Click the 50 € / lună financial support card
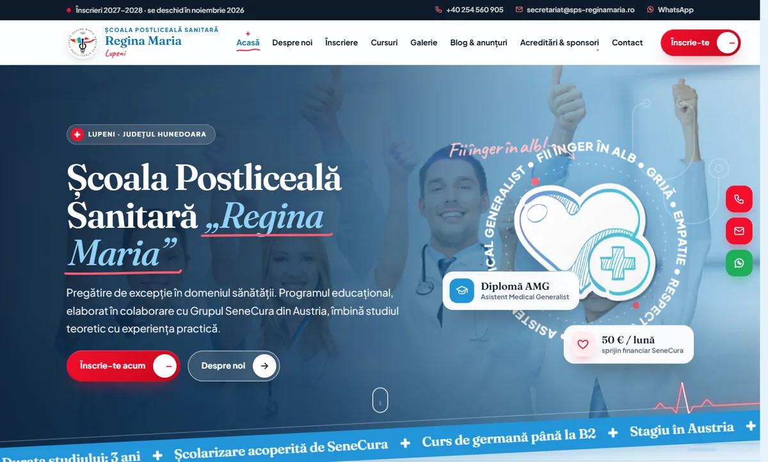Image resolution: width=768 pixels, height=462 pixels. point(628,344)
